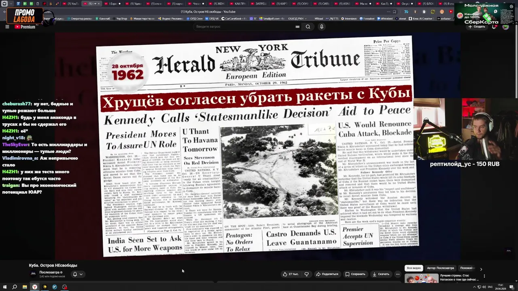Screen dimensions: 518x291
Task: Open the 'Создать' create button
Action: tap(477, 27)
